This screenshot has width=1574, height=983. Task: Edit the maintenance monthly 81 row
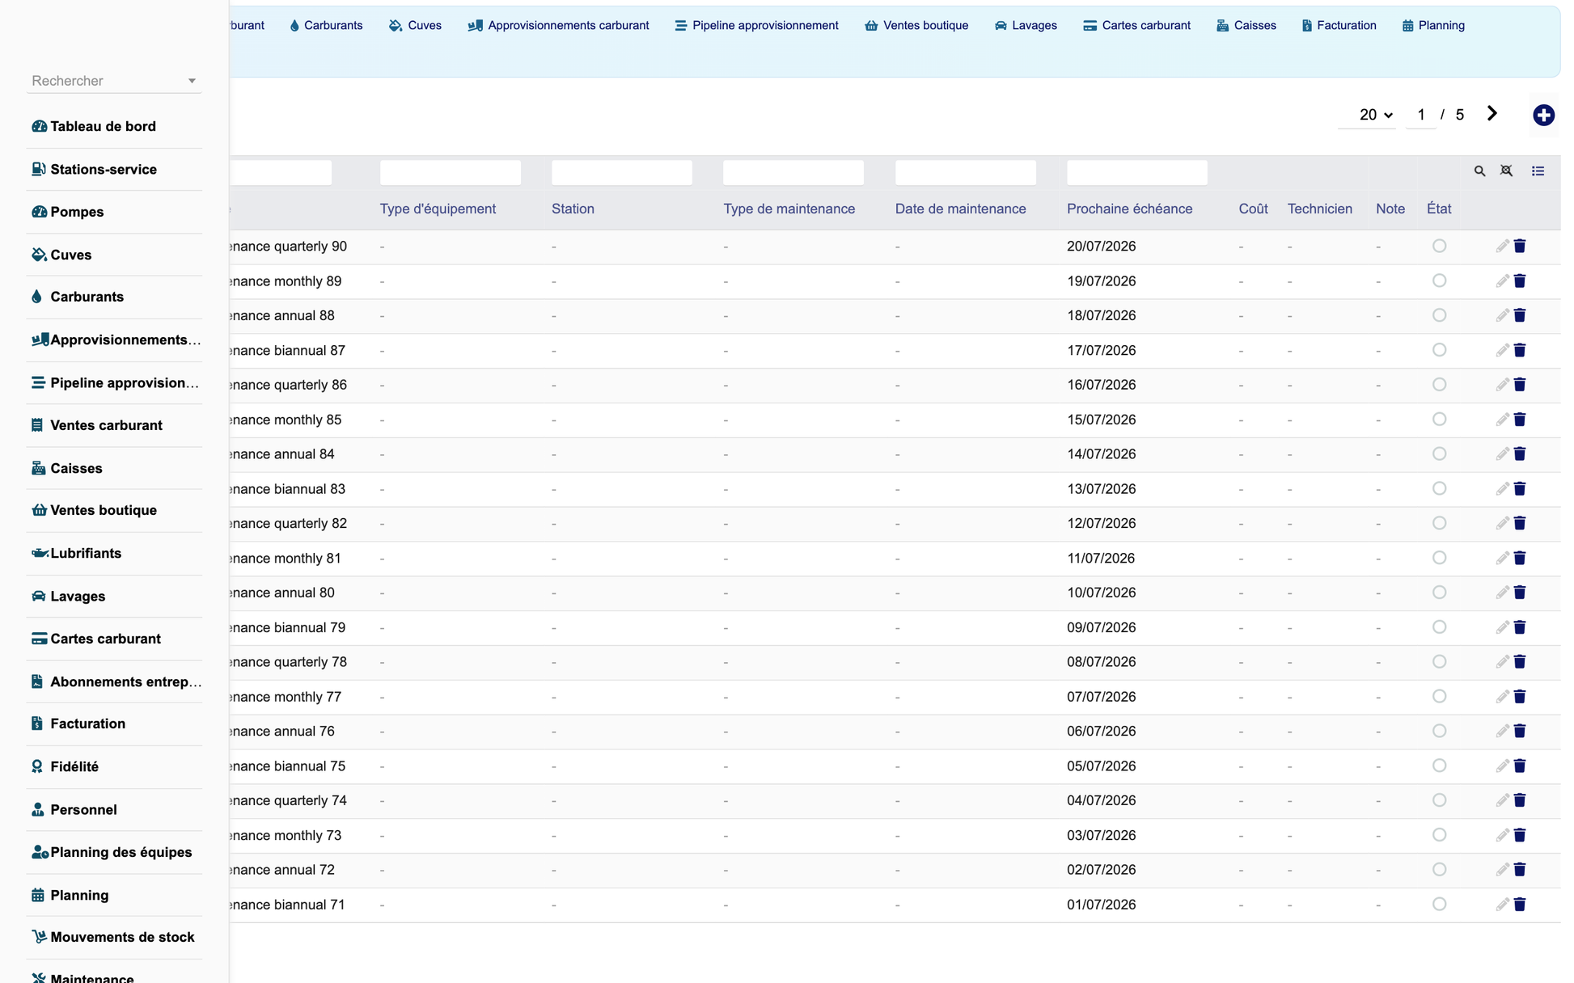pos(1502,558)
